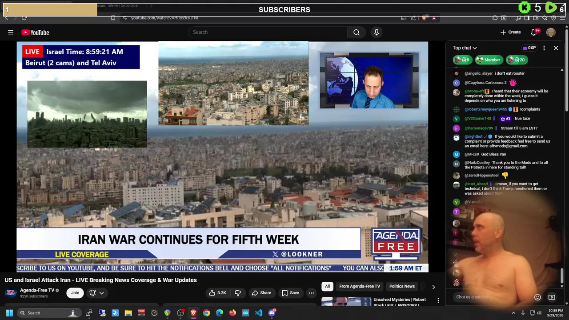Expand the subscription notification bell dropdown

(x=96, y=293)
